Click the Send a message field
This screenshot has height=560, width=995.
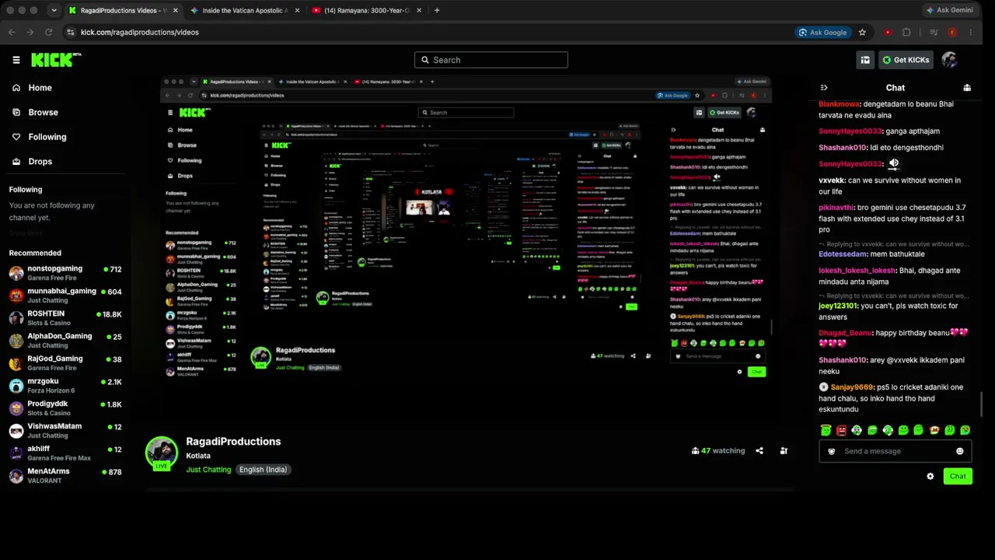[x=895, y=451]
